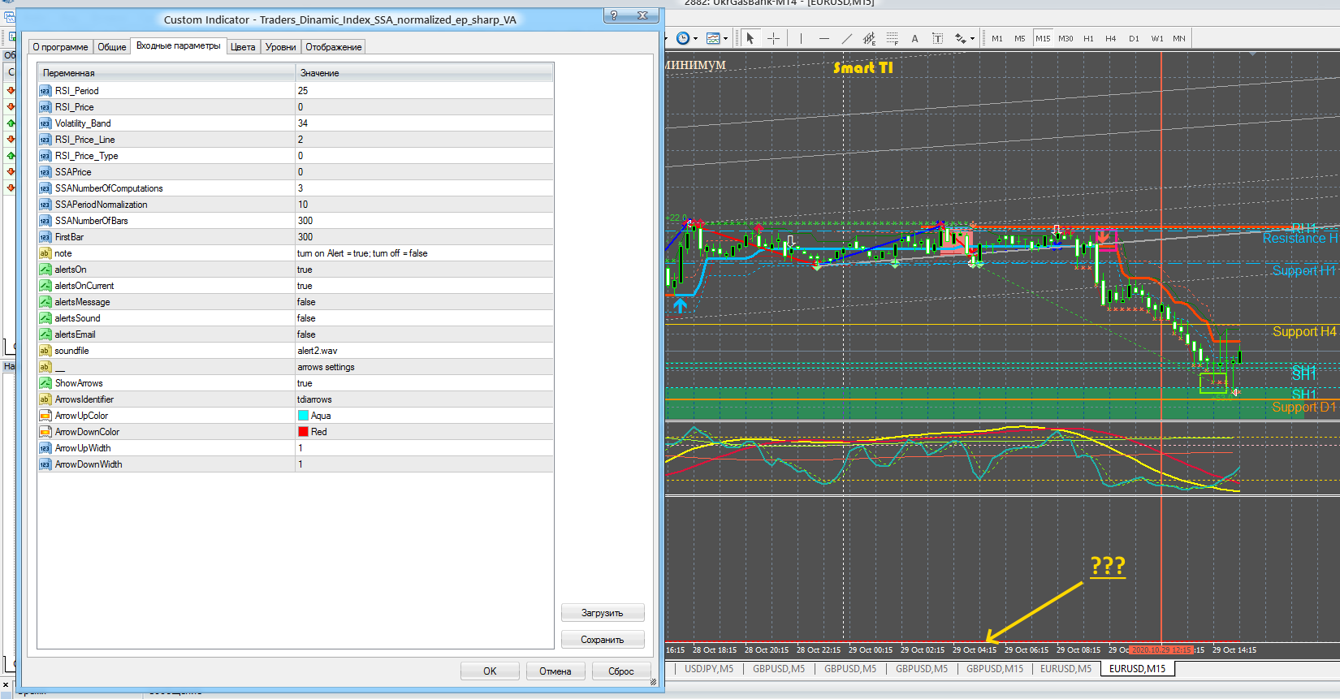The image size is (1340, 699).
Task: Click the Aqua ArrowUpColor swatch
Action: click(x=303, y=416)
